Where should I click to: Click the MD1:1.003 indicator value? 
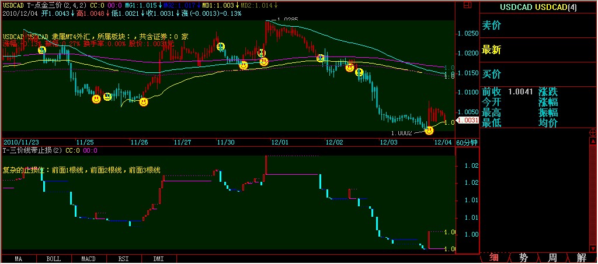pyautogui.click(x=219, y=5)
